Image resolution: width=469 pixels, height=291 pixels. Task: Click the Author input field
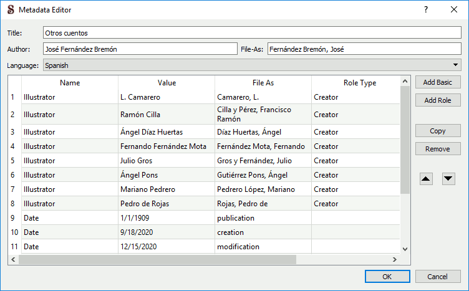tap(140, 49)
